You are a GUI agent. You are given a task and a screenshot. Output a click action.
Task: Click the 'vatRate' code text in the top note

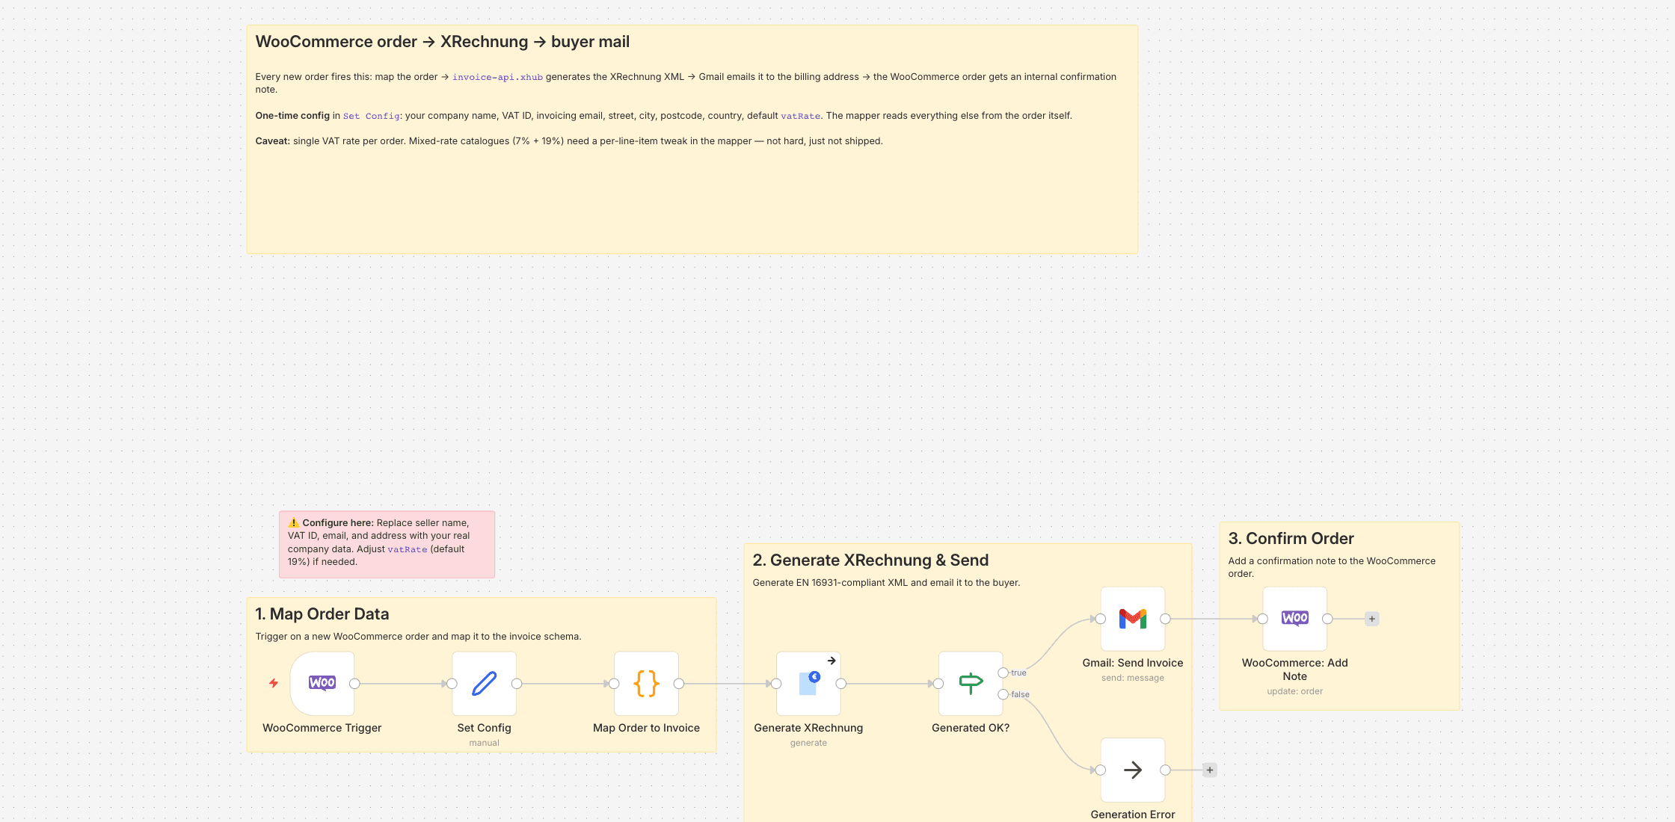point(801,116)
